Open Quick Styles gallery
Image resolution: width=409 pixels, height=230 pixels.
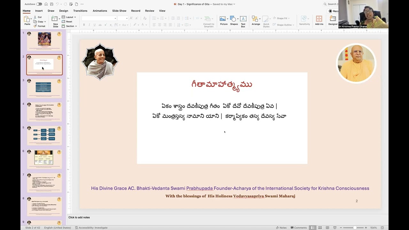pos(266,21)
